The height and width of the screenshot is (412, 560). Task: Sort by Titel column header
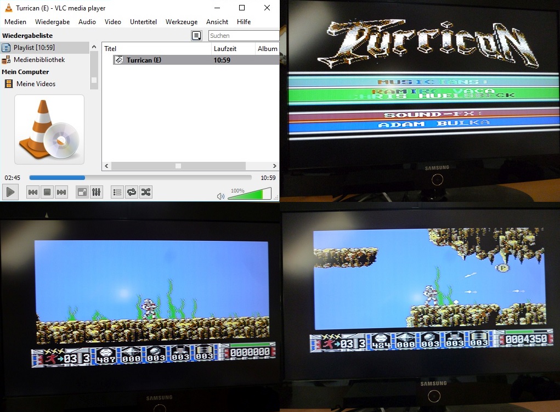point(157,49)
